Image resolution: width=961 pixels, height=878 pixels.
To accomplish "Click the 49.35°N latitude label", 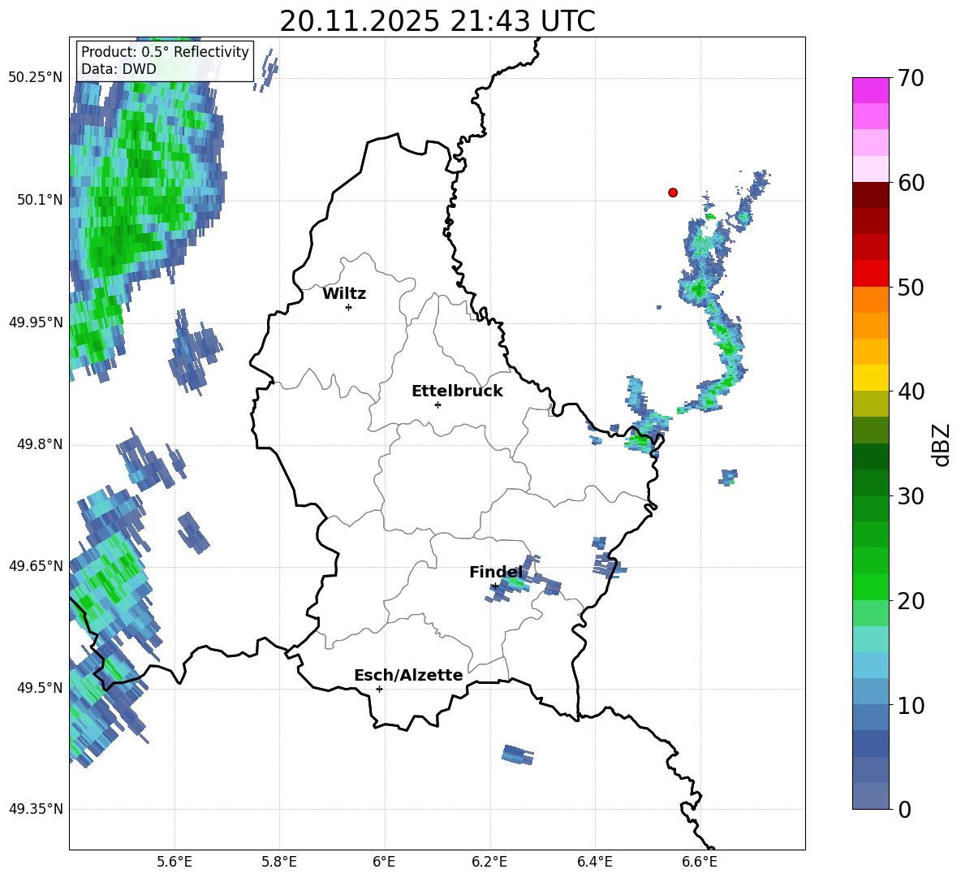I will coord(36,809).
